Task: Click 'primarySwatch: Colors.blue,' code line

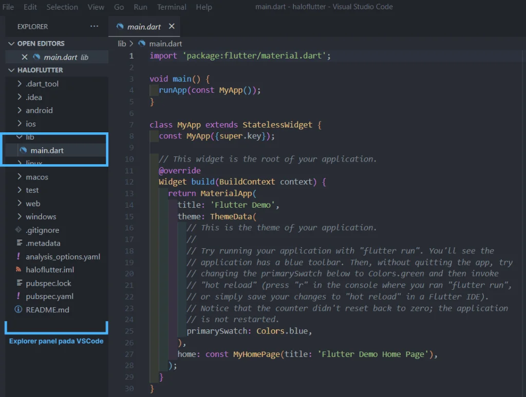Action: (249, 331)
